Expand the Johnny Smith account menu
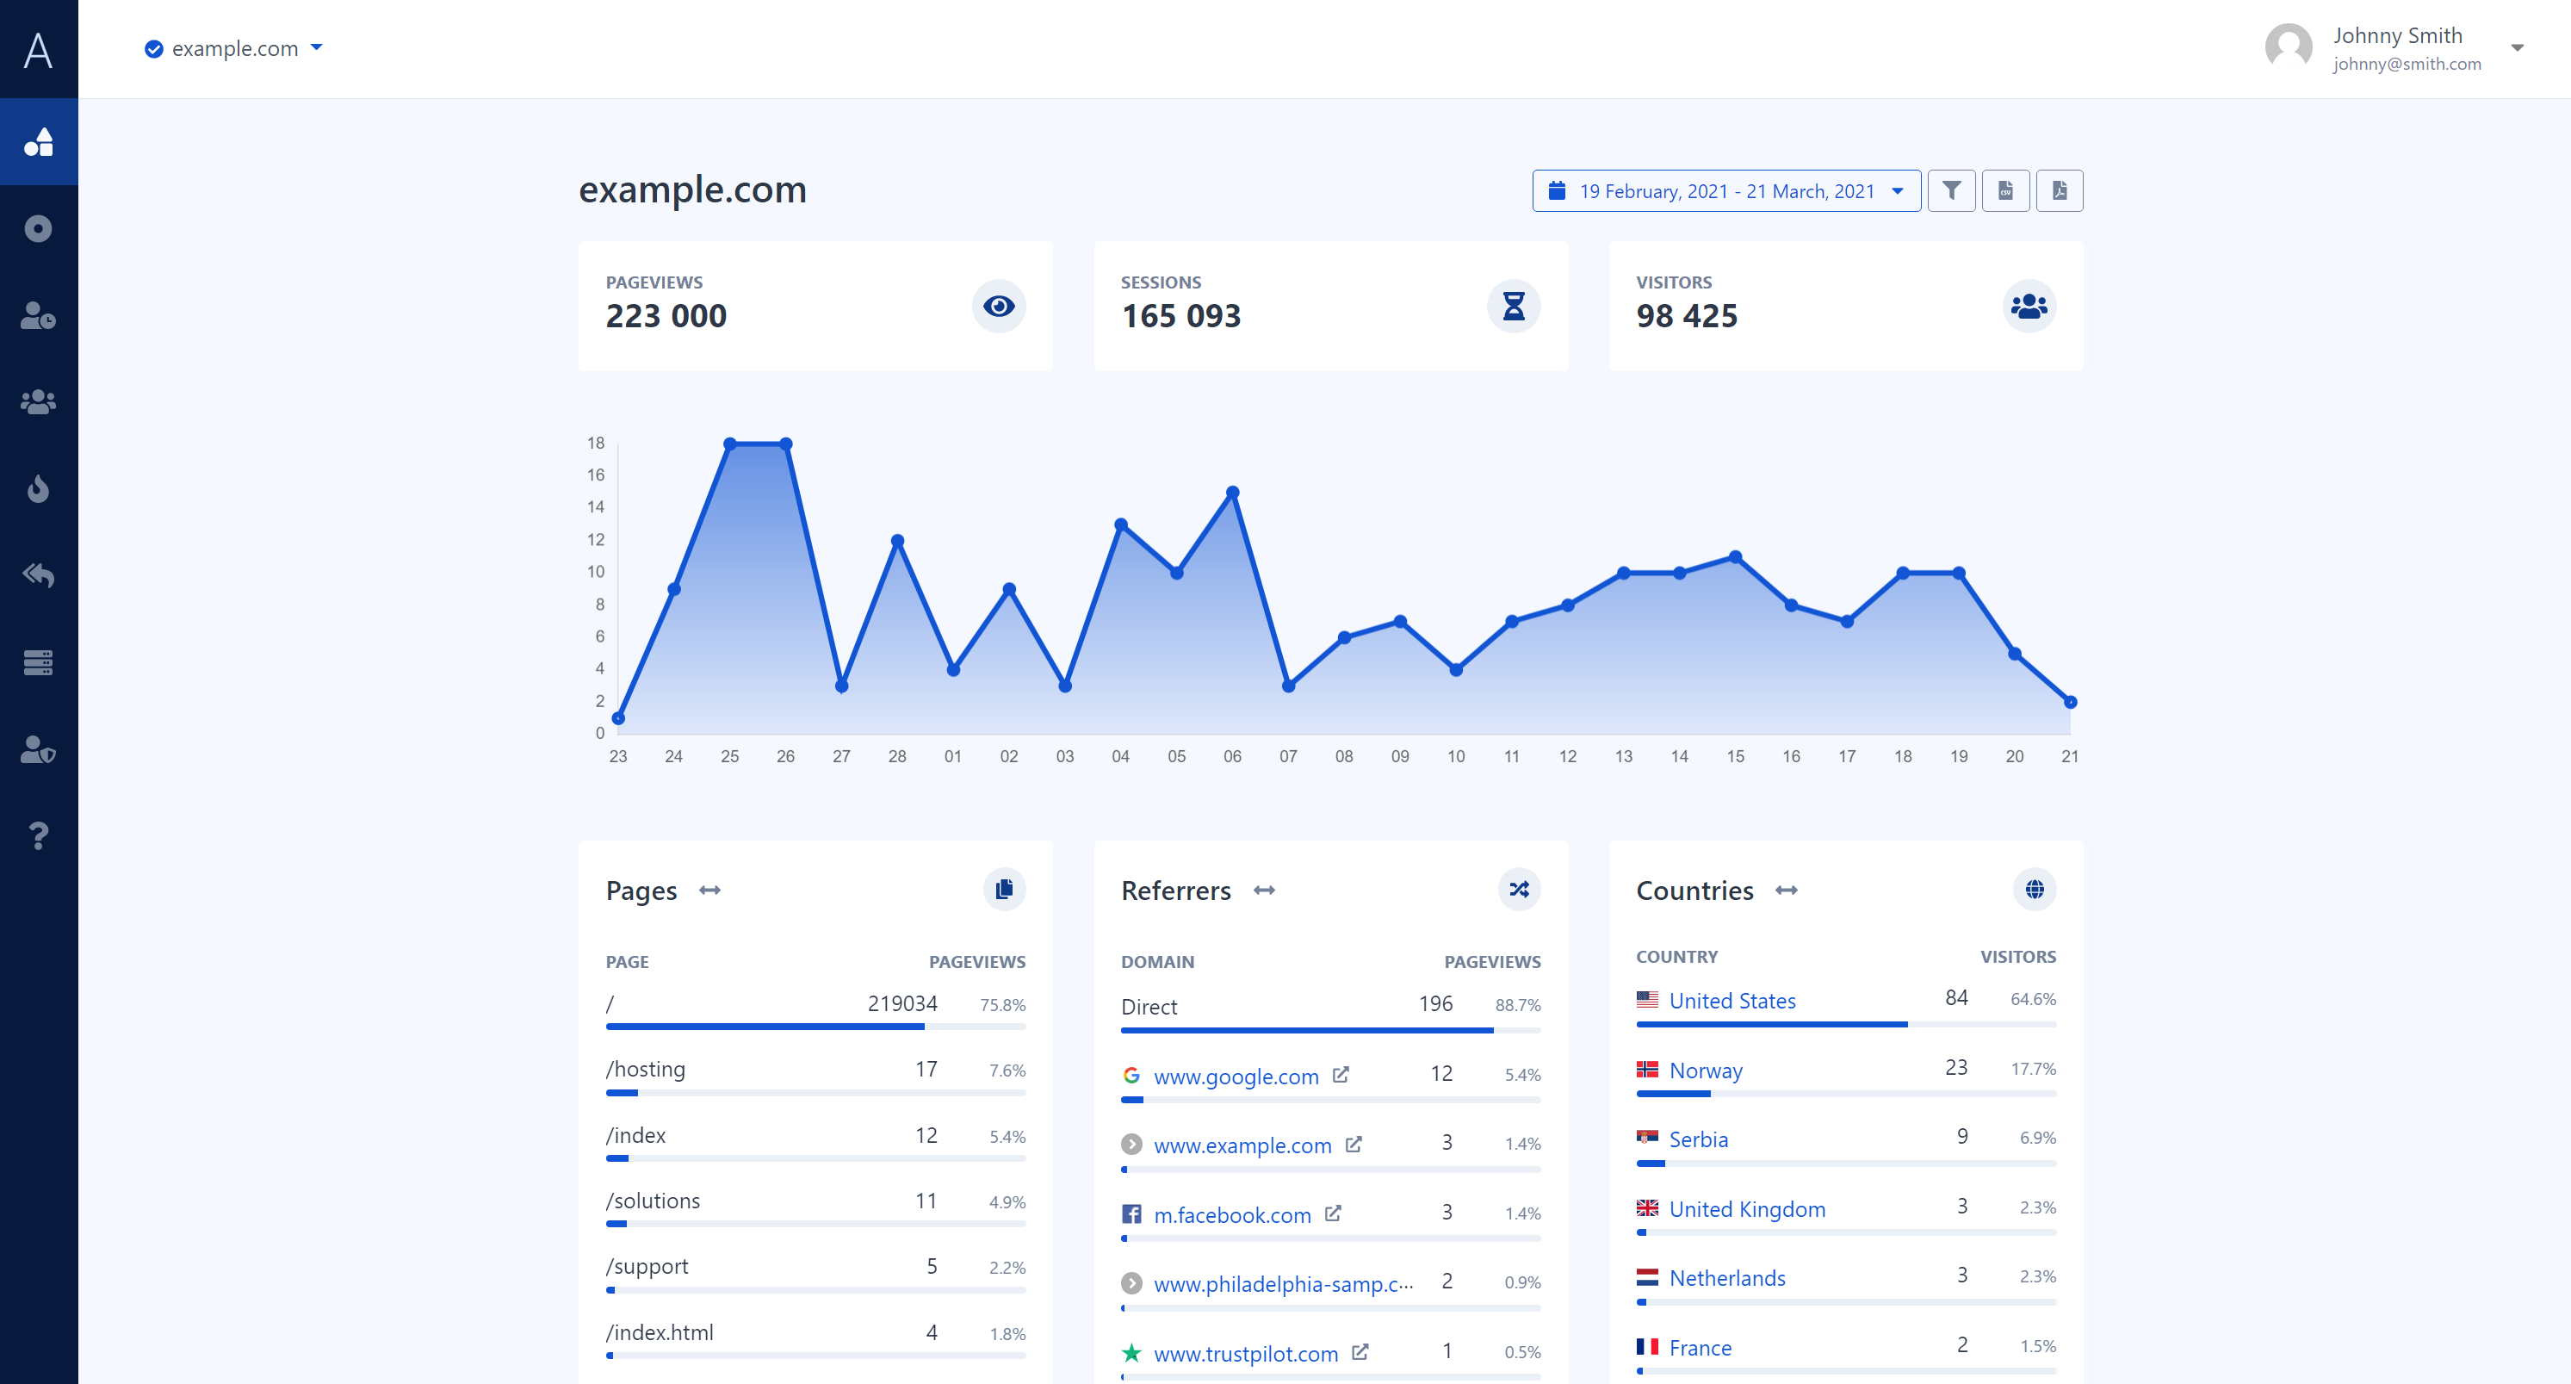Image resolution: width=2571 pixels, height=1384 pixels. pos(2516,48)
